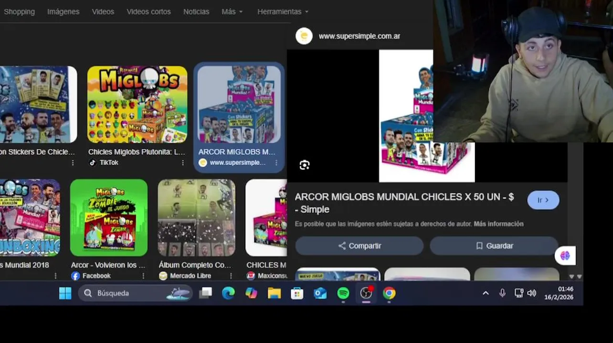Open more options for Con Stickers De Chicle result
The height and width of the screenshot is (343, 613).
point(73,162)
